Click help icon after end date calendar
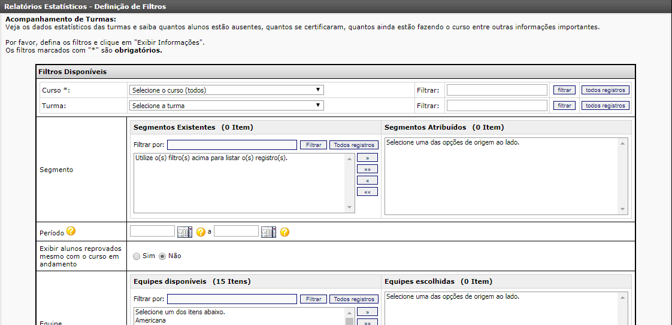The image size is (672, 325). 284,232
